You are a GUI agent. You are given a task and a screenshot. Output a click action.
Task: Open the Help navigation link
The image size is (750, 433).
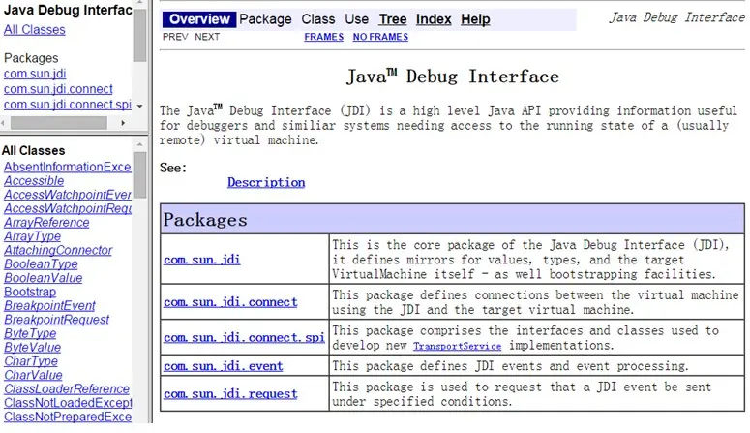[x=475, y=19]
